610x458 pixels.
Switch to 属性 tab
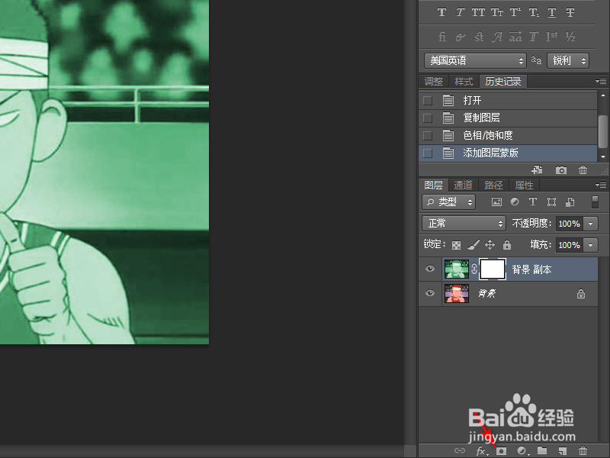(524, 185)
